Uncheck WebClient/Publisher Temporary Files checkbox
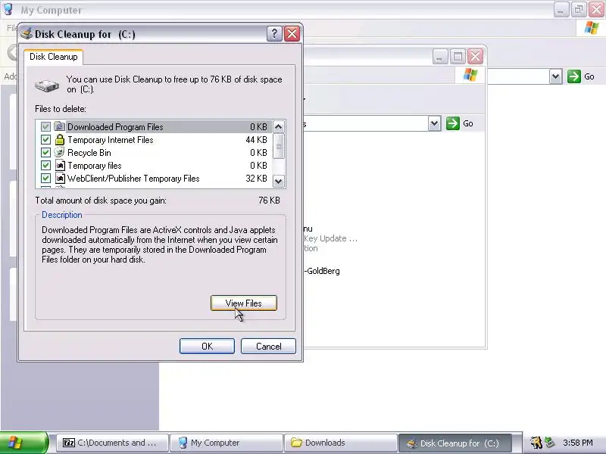The width and height of the screenshot is (606, 454). (45, 178)
